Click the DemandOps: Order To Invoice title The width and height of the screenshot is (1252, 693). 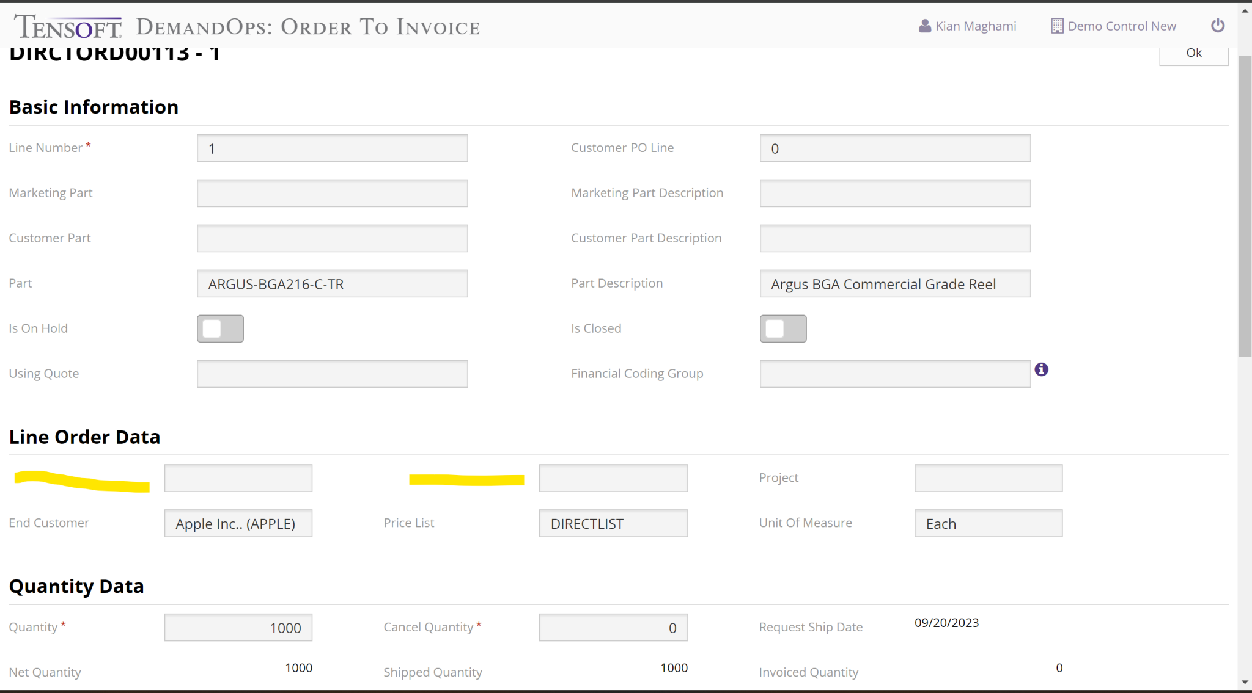(307, 27)
